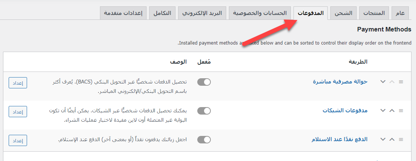Open the حوالة مصرفية مباشرة link
The height and width of the screenshot is (161, 416).
pos(340,82)
